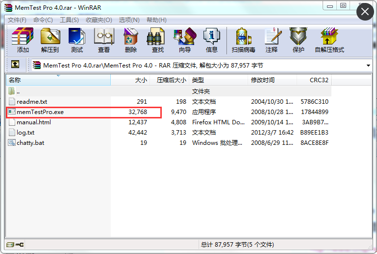Open the File (文件) menu
The height and width of the screenshot is (254, 377).
click(17, 20)
